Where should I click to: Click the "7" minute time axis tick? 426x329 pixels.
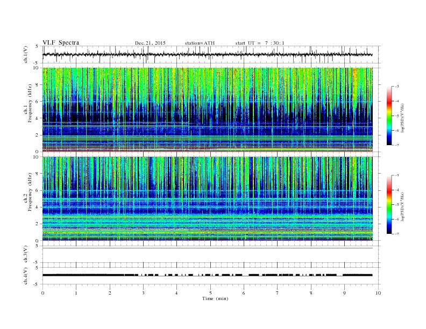pyautogui.click(x=278, y=293)
